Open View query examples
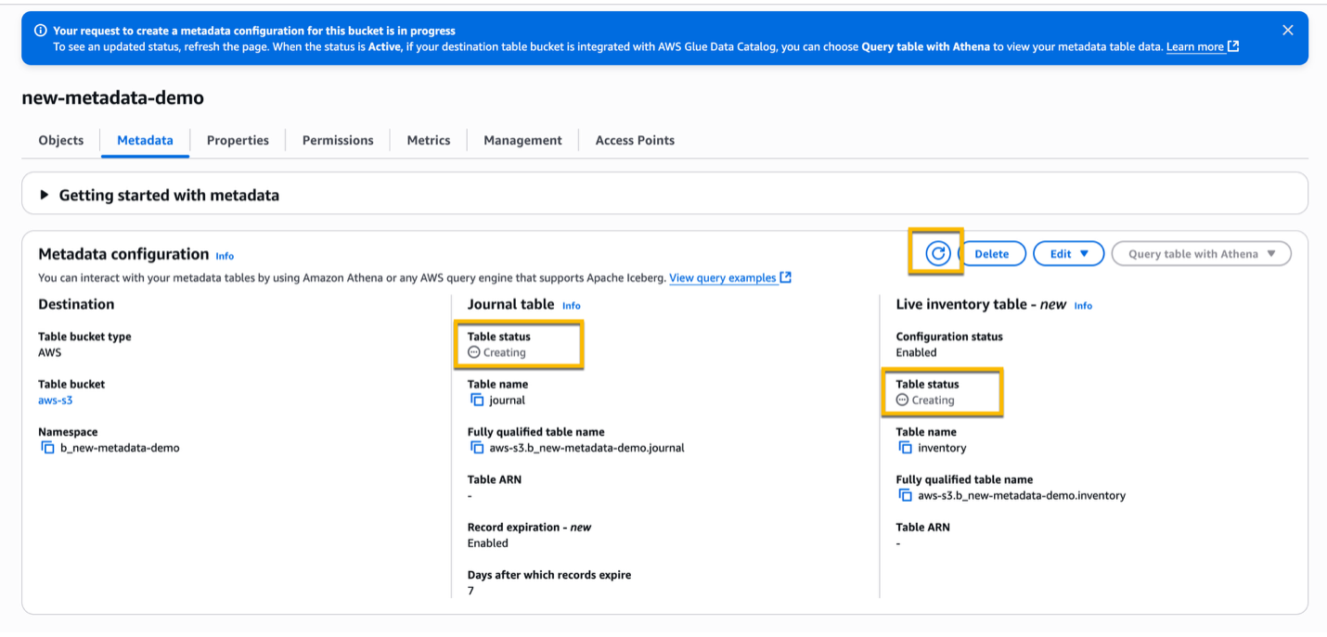1327x637 pixels. click(x=725, y=277)
